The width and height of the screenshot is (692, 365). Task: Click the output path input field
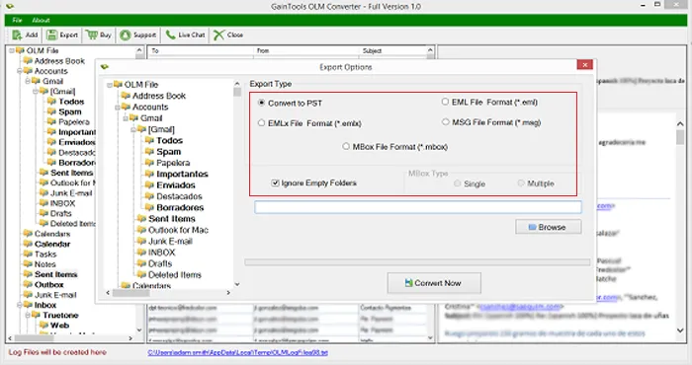pyautogui.click(x=418, y=207)
